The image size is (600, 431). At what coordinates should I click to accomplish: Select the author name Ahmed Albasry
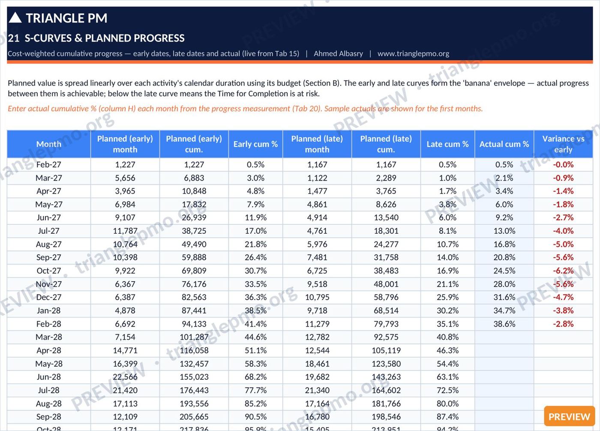(338, 54)
